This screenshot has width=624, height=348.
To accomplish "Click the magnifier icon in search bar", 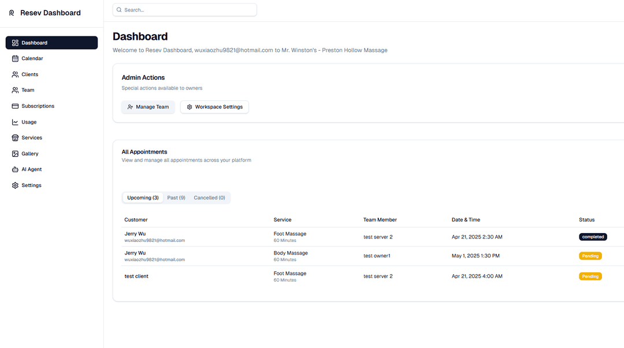I will (119, 10).
